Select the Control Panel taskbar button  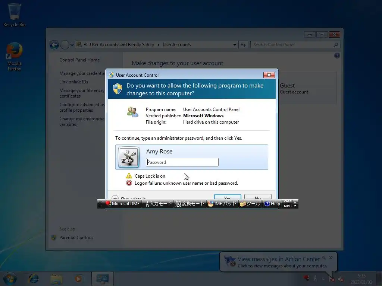102,279
